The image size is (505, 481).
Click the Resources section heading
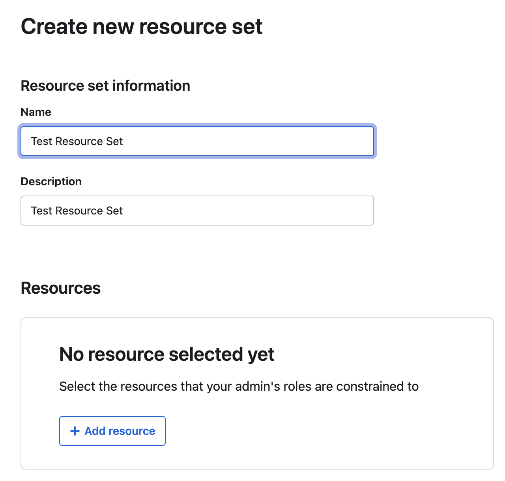[x=60, y=288]
